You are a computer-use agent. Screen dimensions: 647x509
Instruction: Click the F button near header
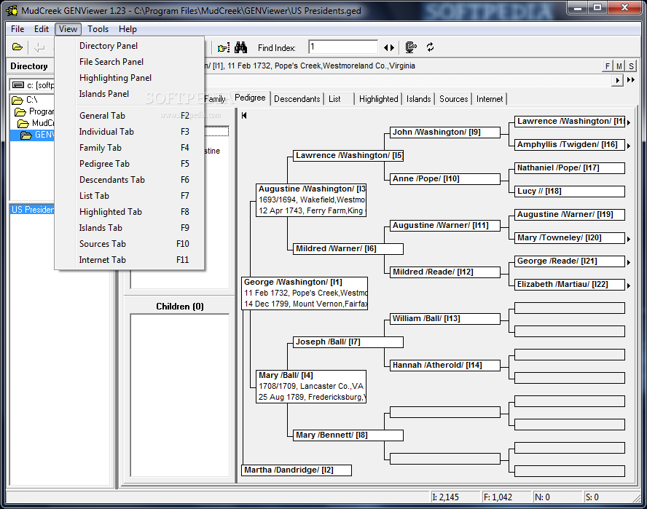(608, 66)
